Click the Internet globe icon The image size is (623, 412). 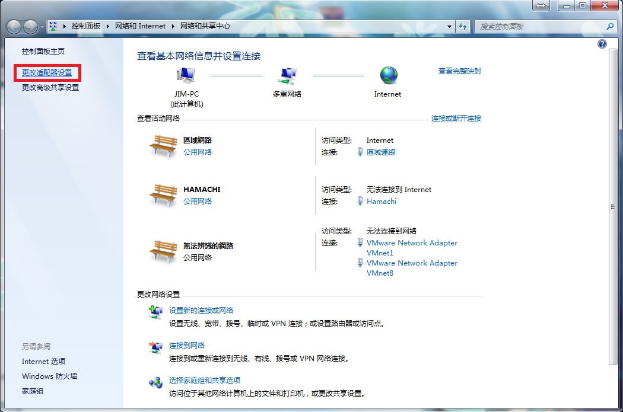(x=389, y=75)
